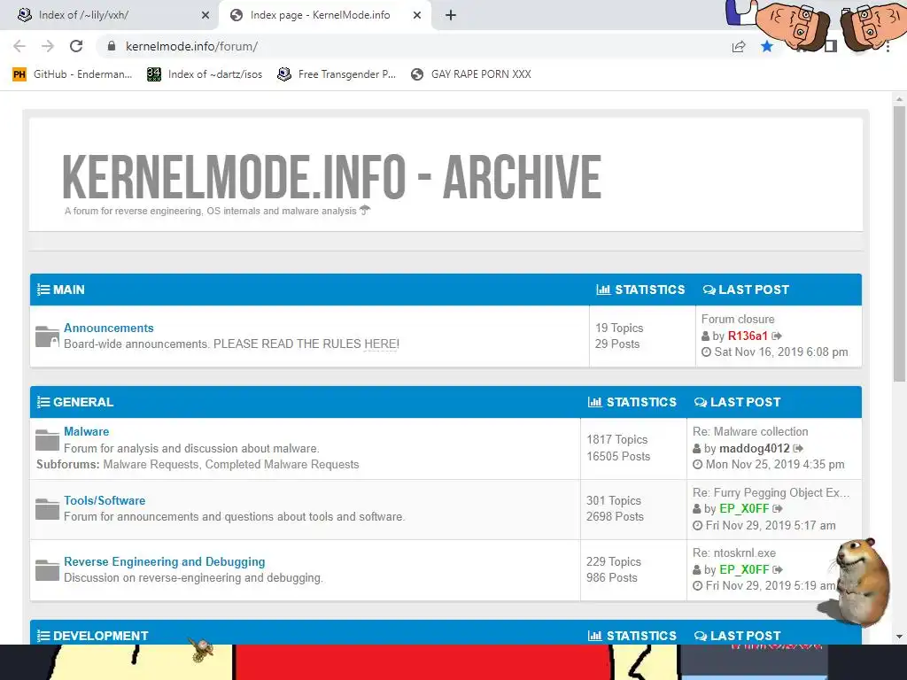This screenshot has width=907, height=680.
Task: Click '19 Topics' in Announcements statistics
Action: point(619,328)
